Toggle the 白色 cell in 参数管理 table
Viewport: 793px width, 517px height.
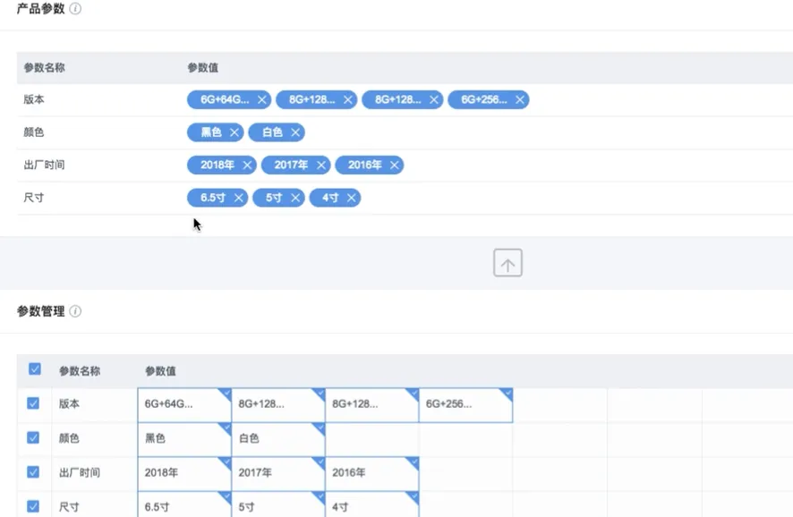coord(278,439)
